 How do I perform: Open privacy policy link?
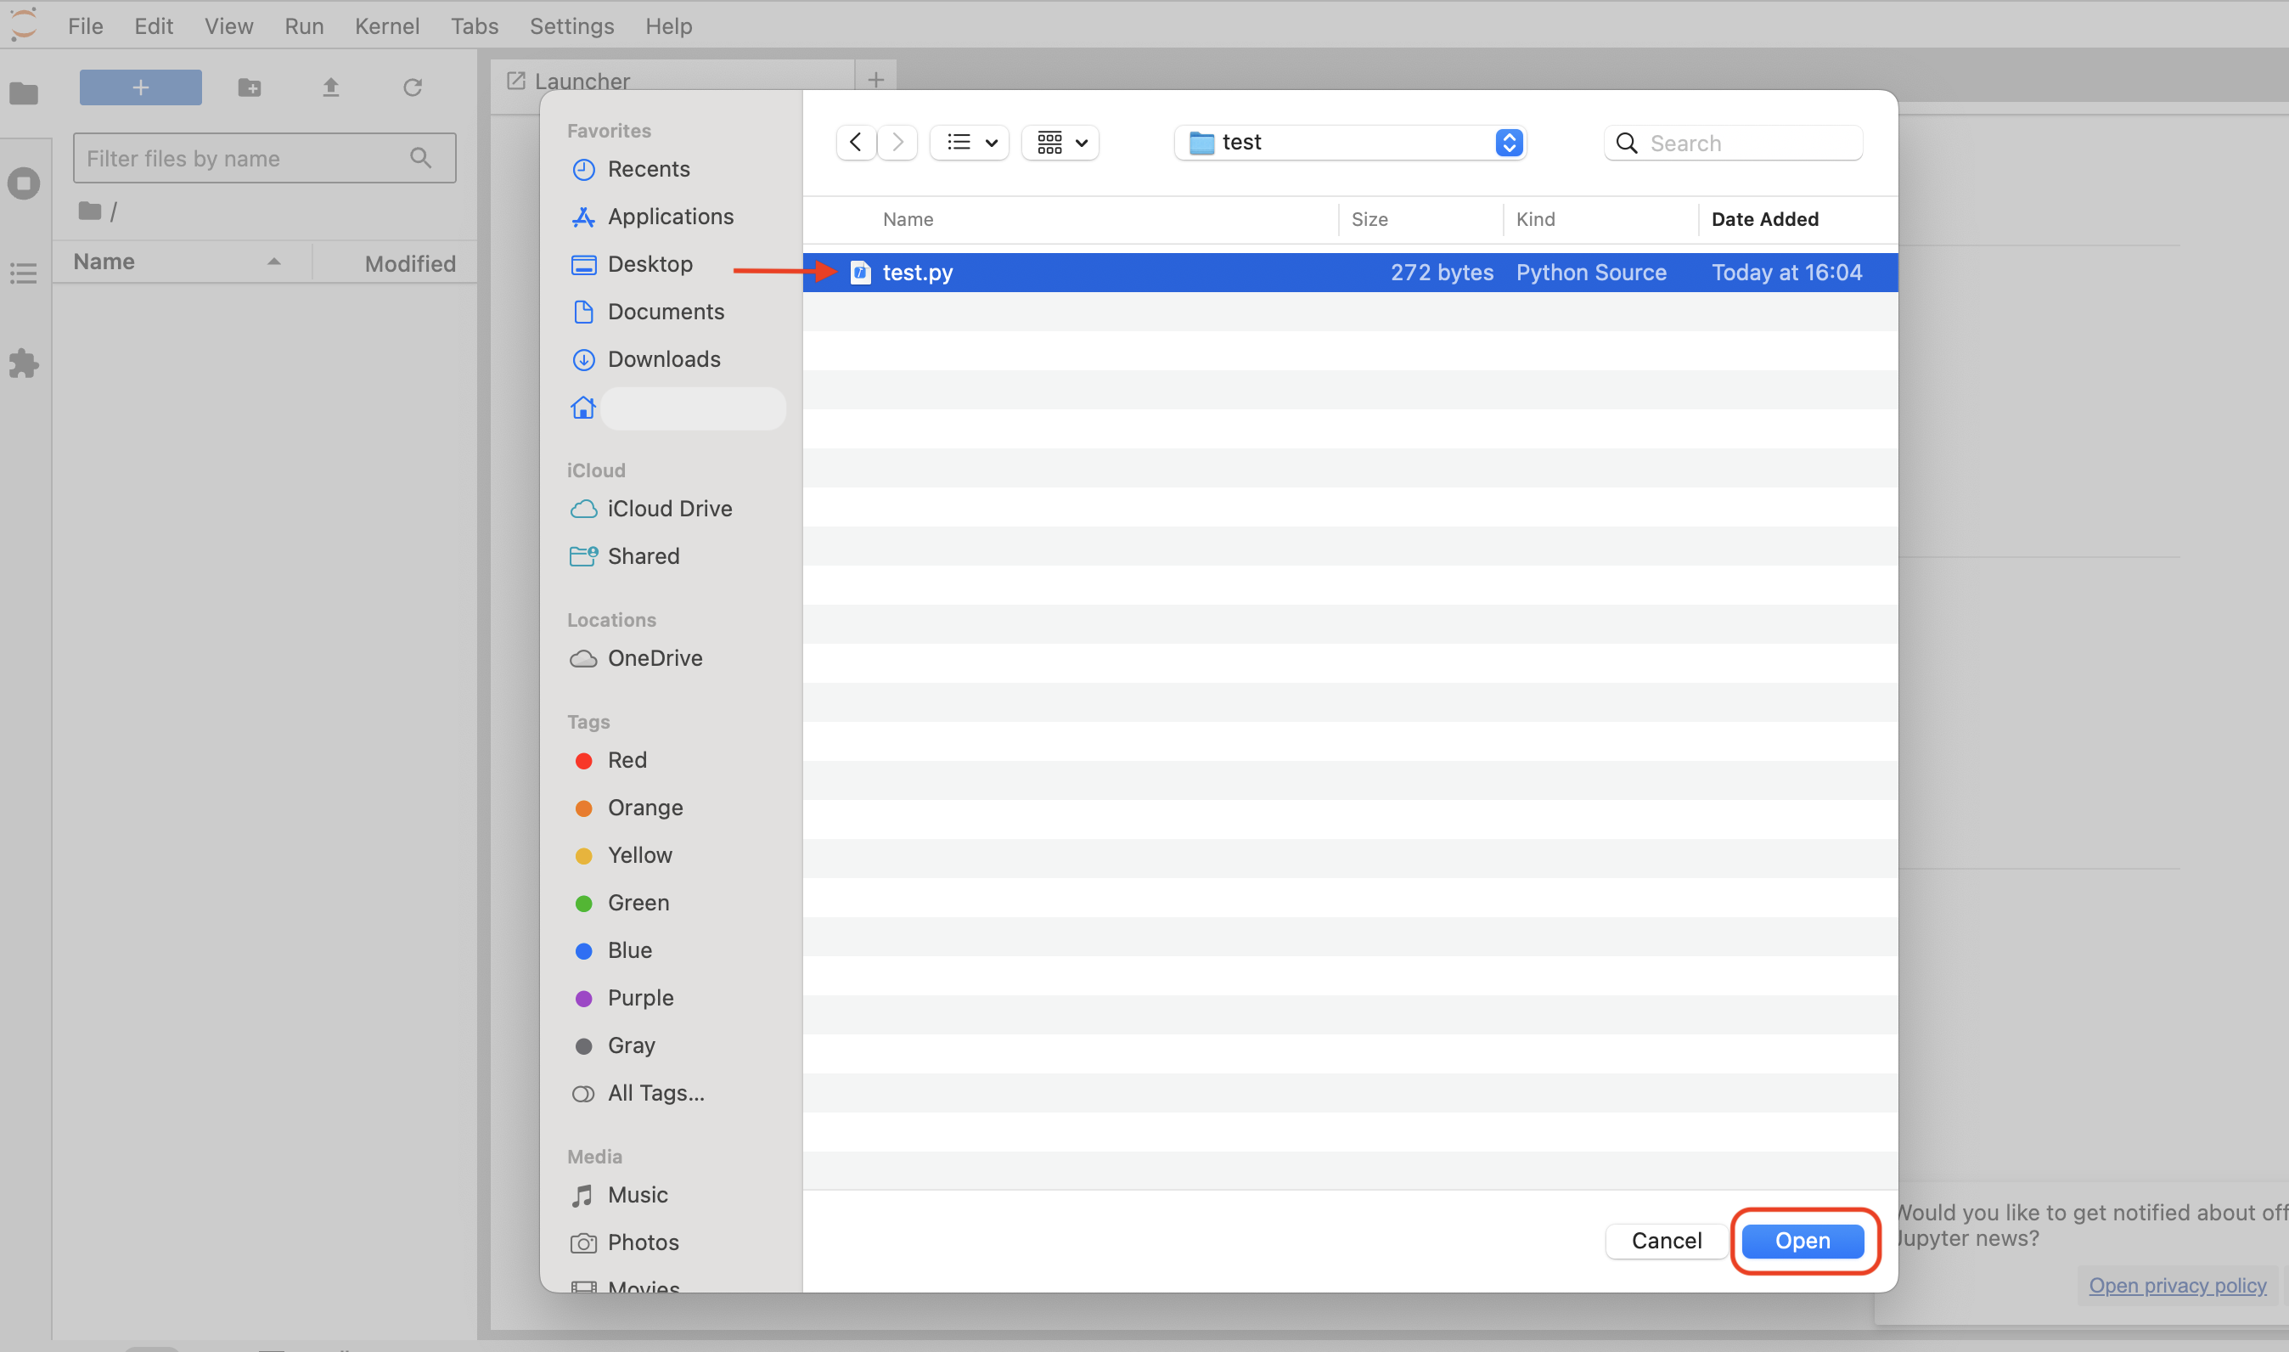coord(2177,1285)
